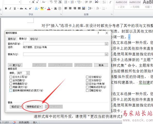The width and height of the screenshot is (153, 124).
Task: Click inside the 替换为 text field
Action: point(64,54)
